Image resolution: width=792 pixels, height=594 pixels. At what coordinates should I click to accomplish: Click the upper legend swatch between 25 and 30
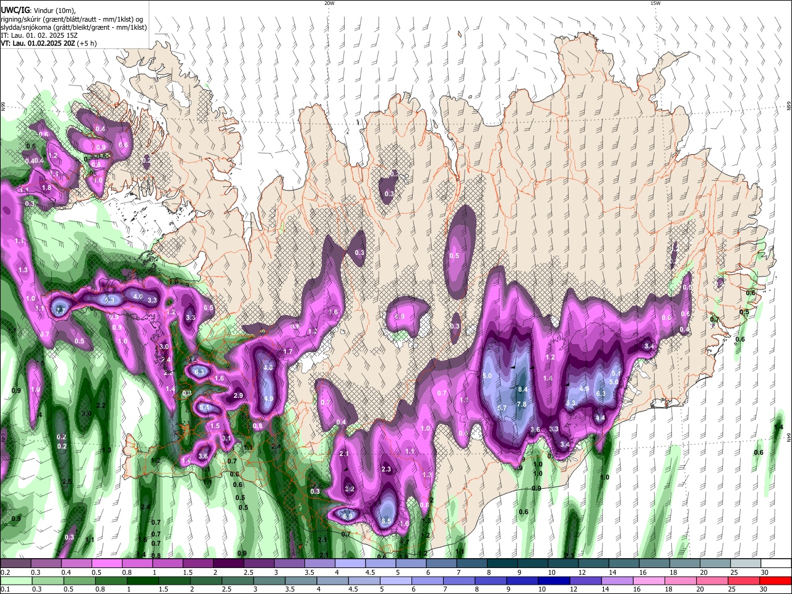744,564
